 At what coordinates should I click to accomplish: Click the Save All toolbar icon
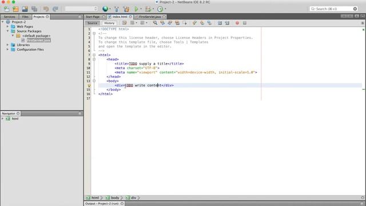coord(34,9)
